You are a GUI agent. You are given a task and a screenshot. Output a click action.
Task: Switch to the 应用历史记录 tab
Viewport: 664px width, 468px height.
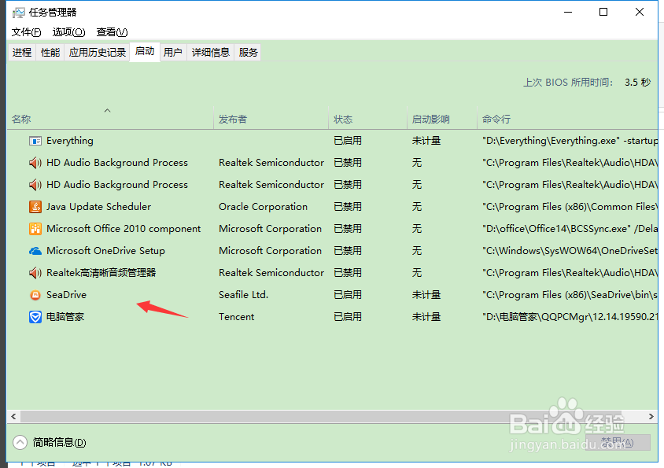(x=98, y=53)
